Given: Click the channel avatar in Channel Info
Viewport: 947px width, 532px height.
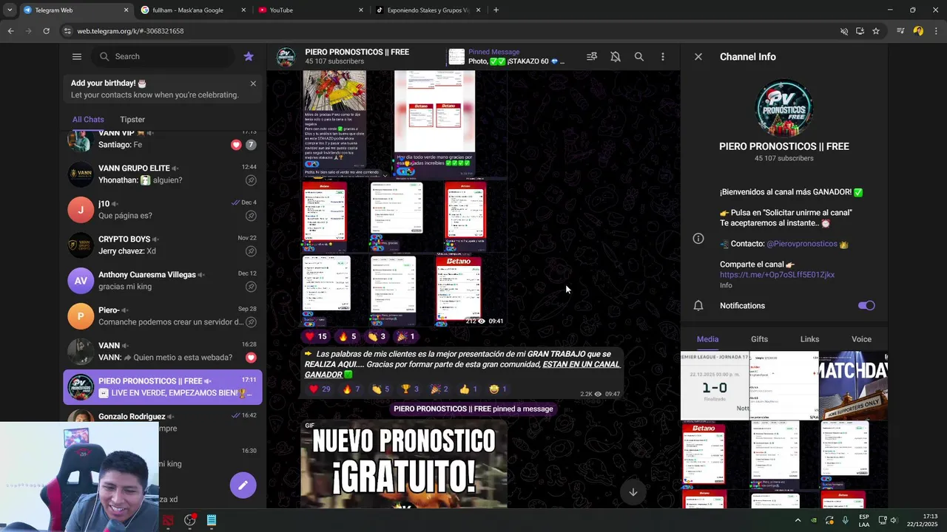Looking at the screenshot, I should (784, 108).
